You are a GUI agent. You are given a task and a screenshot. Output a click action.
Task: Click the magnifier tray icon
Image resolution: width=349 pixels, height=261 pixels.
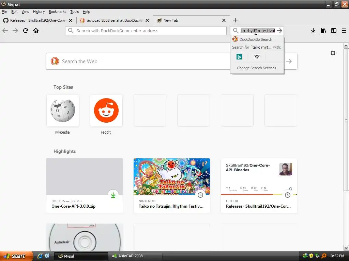[x=324, y=256]
